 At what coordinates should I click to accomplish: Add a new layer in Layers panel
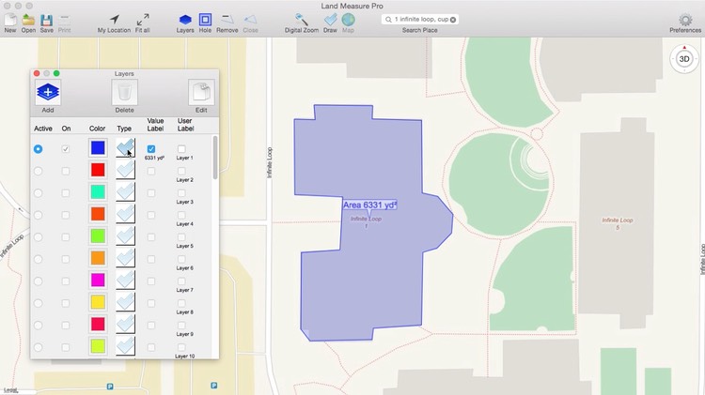[48, 93]
